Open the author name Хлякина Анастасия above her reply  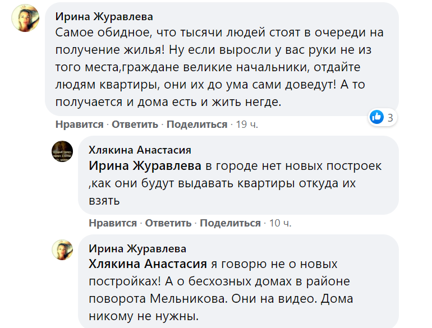(x=140, y=150)
